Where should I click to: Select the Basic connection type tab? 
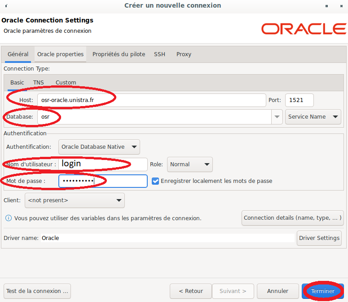pos(17,83)
